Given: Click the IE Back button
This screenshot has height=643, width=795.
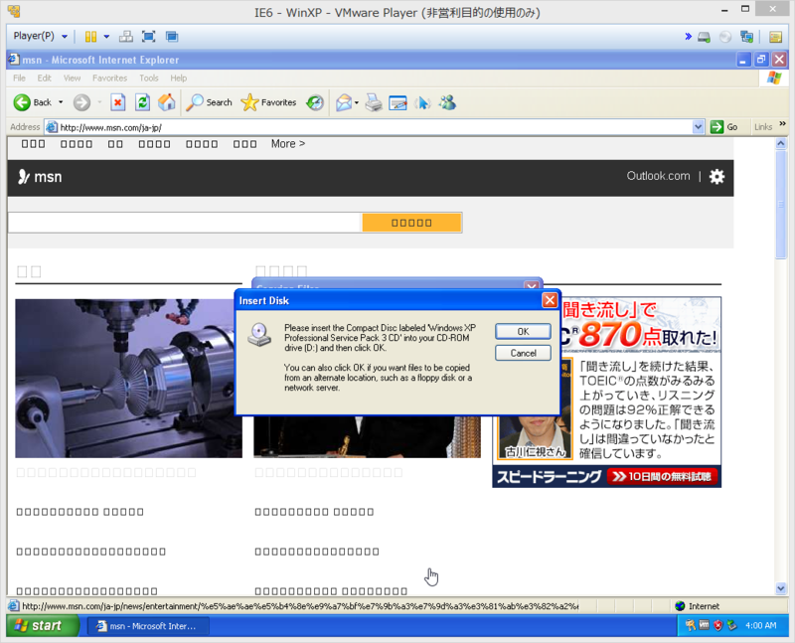Looking at the screenshot, I should click(33, 102).
